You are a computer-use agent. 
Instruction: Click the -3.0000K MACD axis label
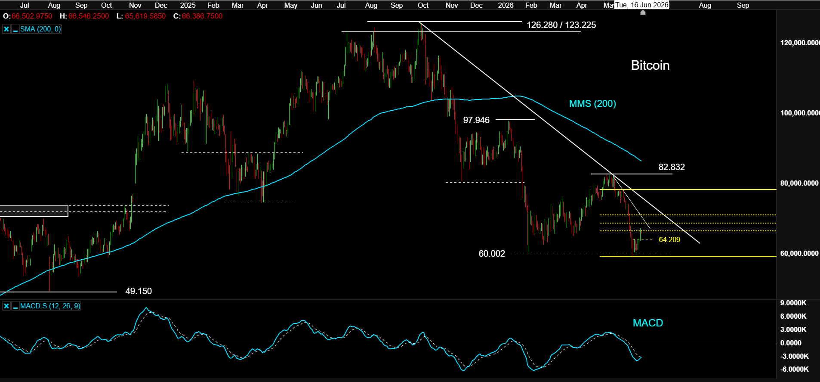(794, 357)
